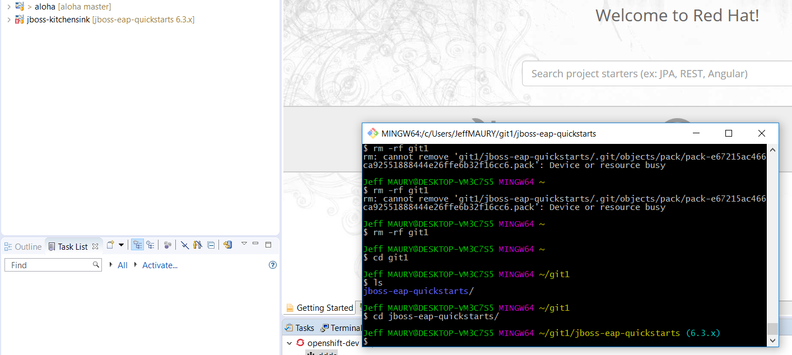Toggle Focus on Workweek
The height and width of the screenshot is (355, 792).
[x=167, y=245]
